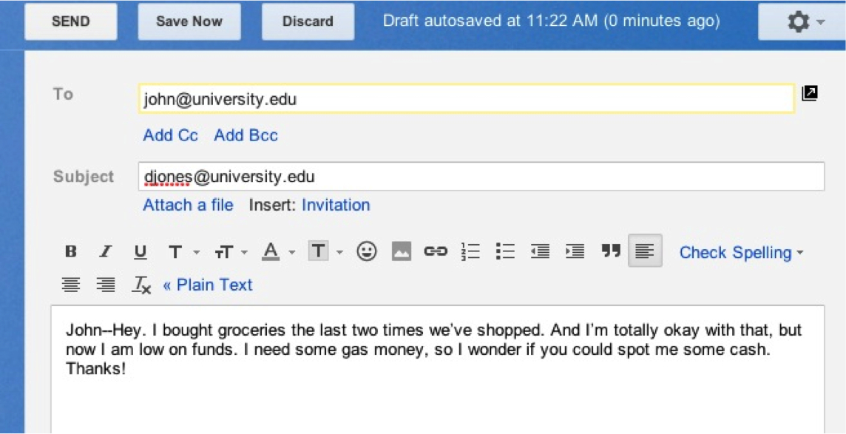Image resolution: width=846 pixels, height=434 pixels.
Task: Click the Add Cc link
Action: 169,135
